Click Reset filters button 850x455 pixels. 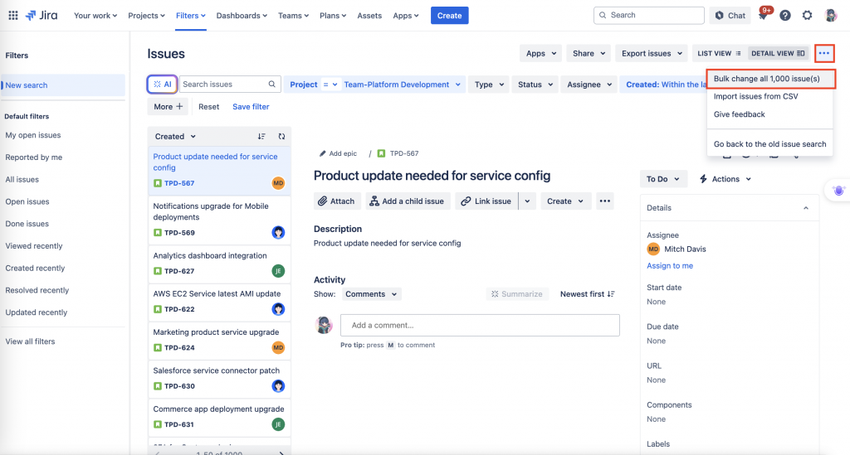[x=208, y=107]
